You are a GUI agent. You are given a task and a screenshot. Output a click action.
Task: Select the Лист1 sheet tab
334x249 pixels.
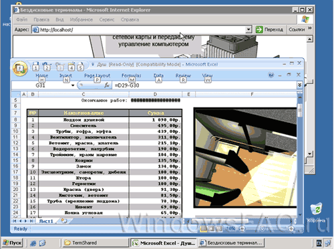[x=46, y=221]
